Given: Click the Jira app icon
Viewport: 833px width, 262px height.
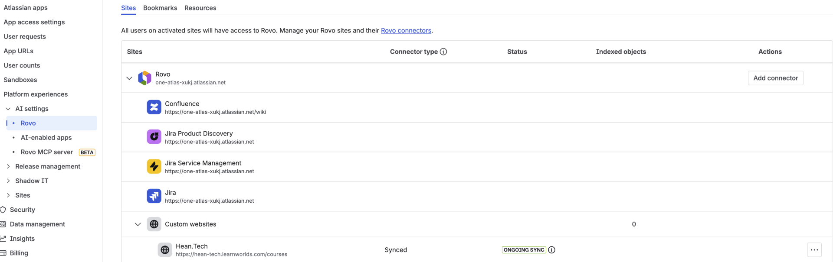Looking at the screenshot, I should point(154,196).
